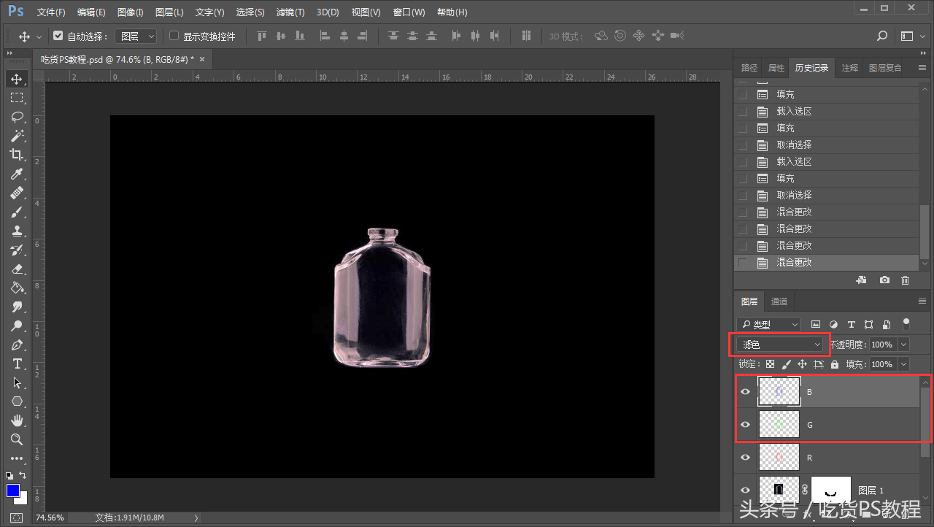This screenshot has height=527, width=934.
Task: Open the Layers panel flyout menu
Action: (922, 301)
